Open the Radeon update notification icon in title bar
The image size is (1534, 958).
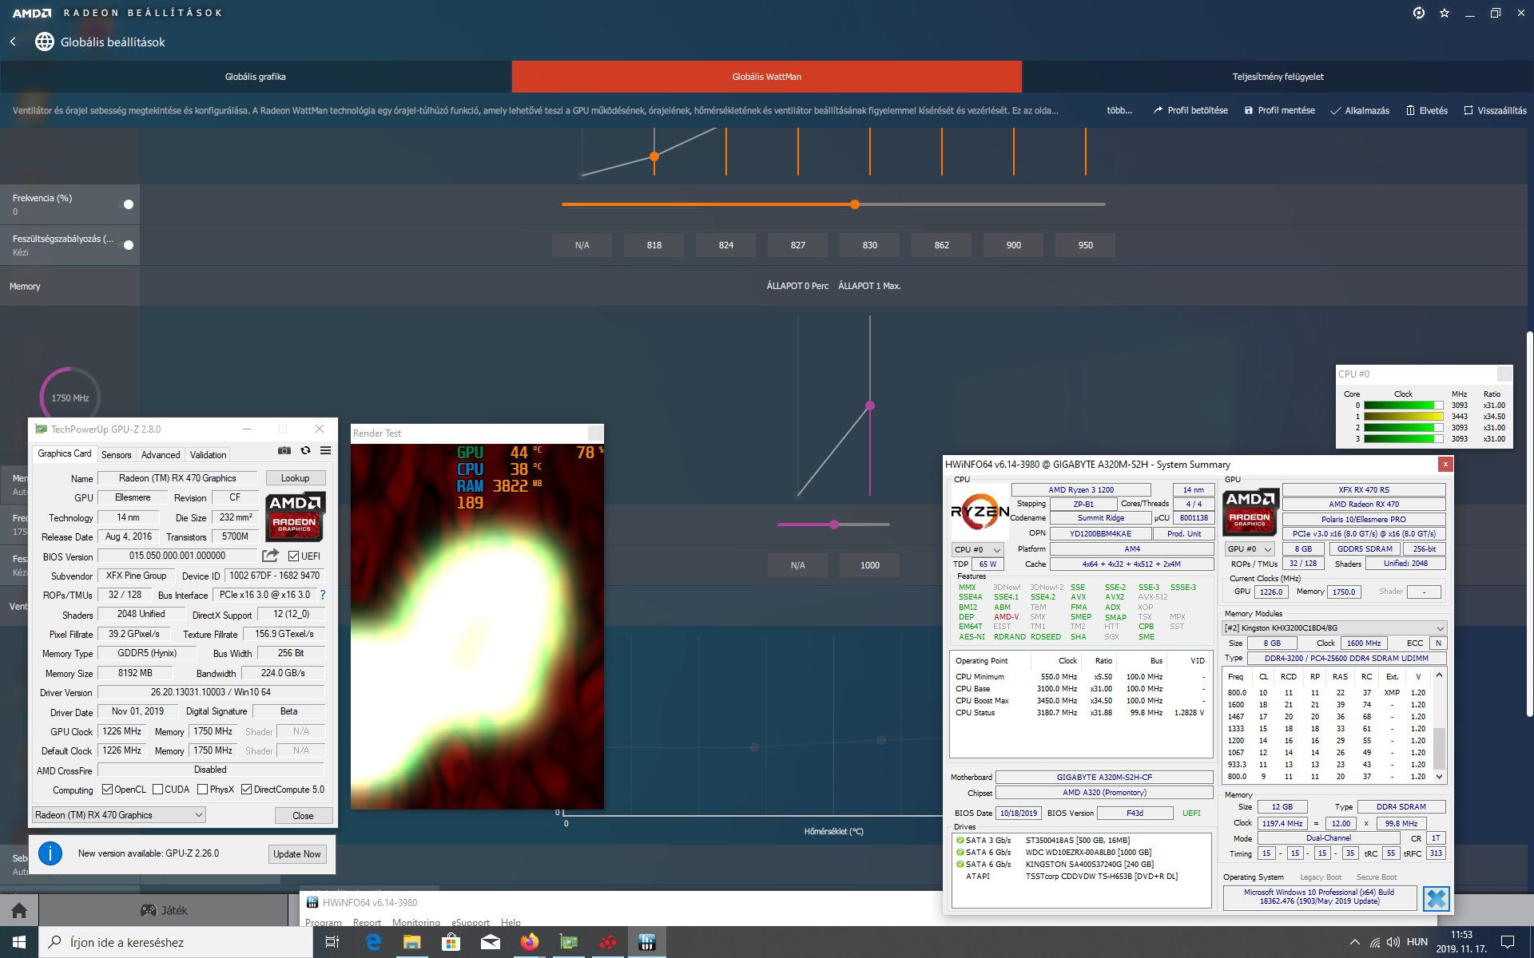(x=1419, y=13)
